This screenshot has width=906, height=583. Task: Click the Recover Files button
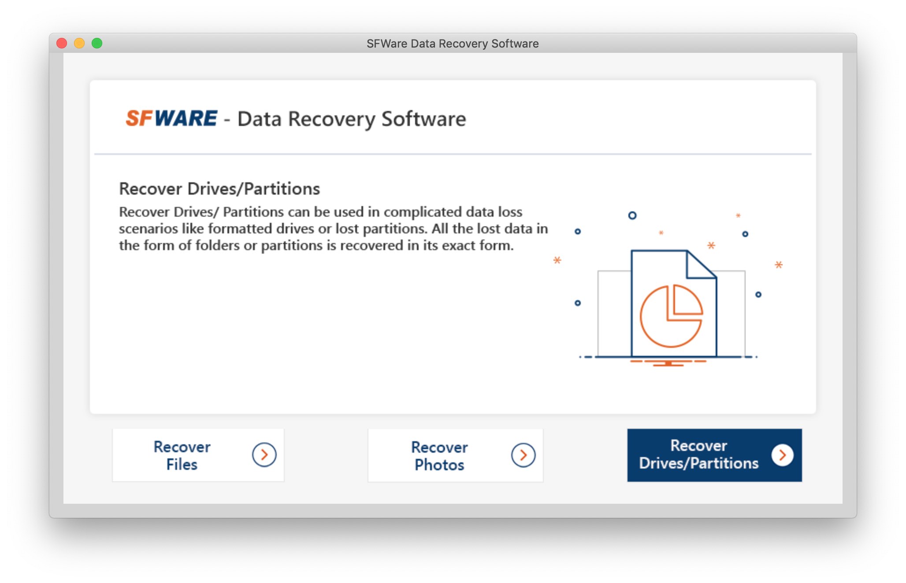(198, 455)
